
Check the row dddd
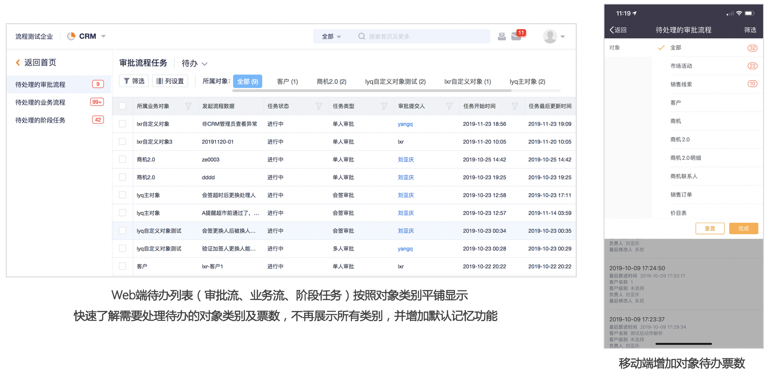coord(122,177)
